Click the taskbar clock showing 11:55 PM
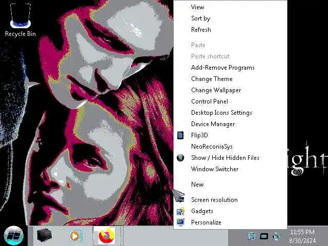The width and height of the screenshot is (328, 246). 302,236
